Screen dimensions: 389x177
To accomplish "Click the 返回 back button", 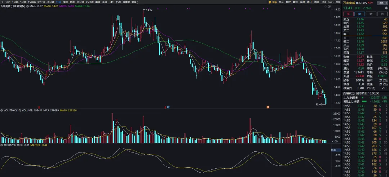I will (x=338, y=2).
